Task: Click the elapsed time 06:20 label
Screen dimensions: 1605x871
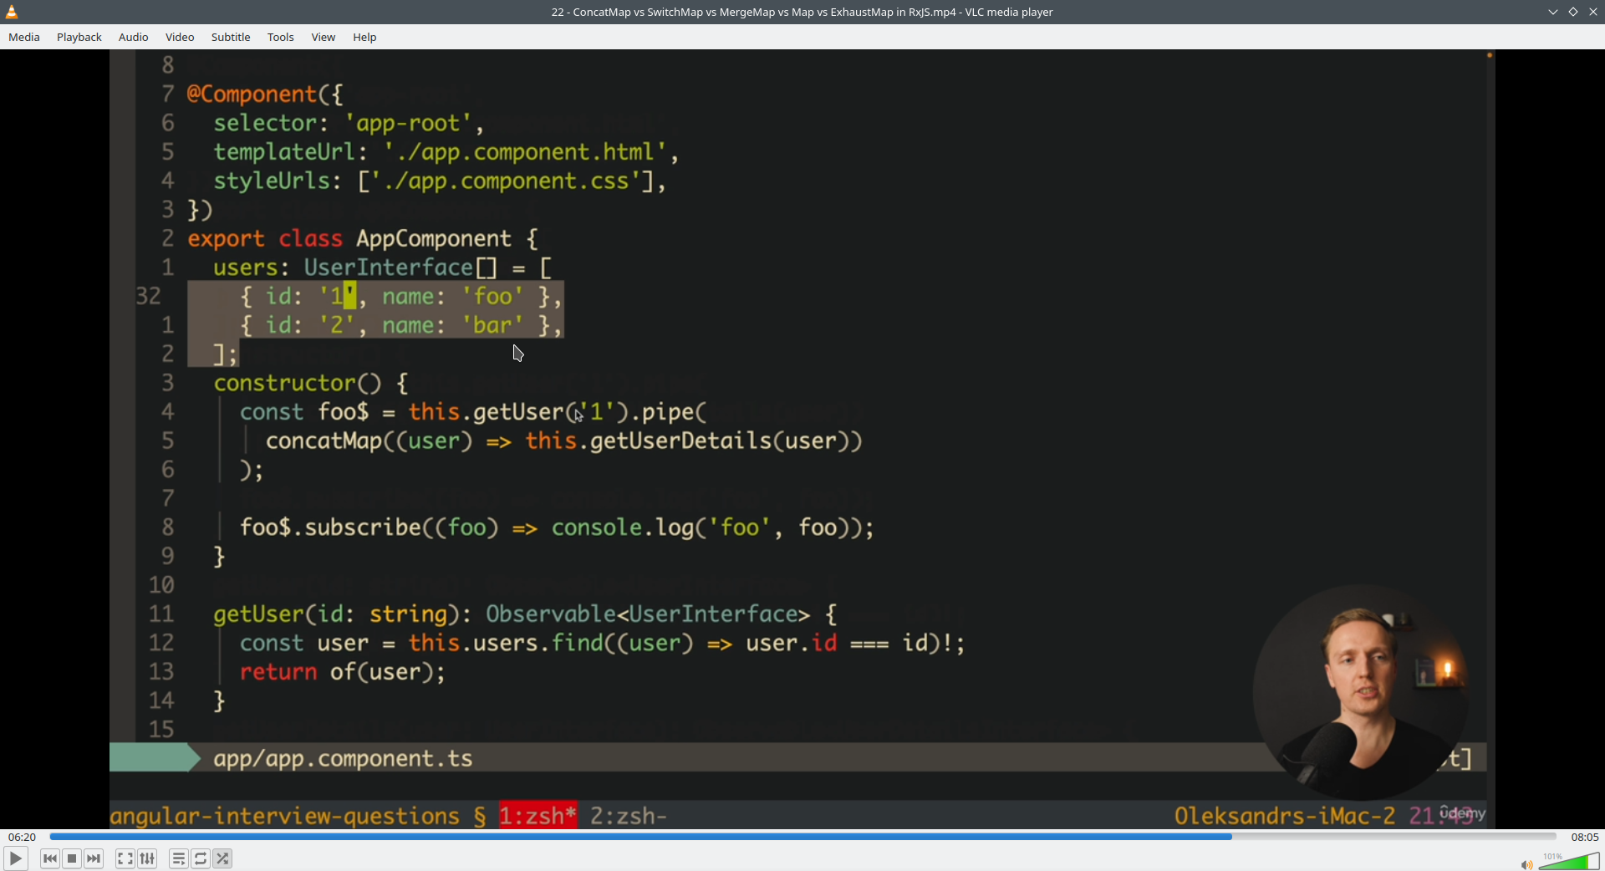Action: pyautogui.click(x=23, y=837)
